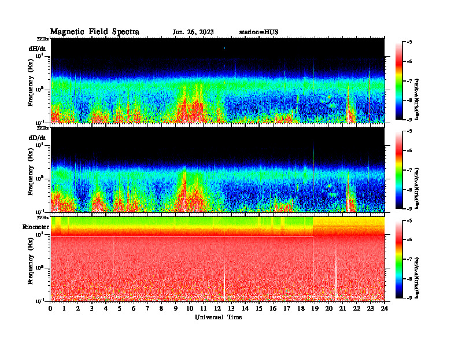Click the Riometer color scale log(PSD) label
458x354 pixels.
pyautogui.click(x=417, y=278)
